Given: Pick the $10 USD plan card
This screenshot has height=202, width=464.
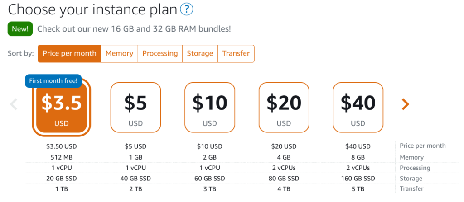Looking at the screenshot, I should click(x=210, y=107).
